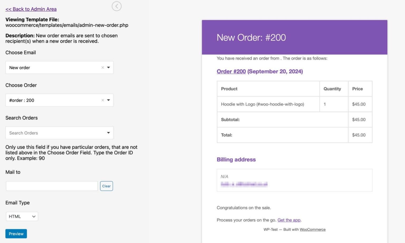405x243 pixels.
Task: Open the Choose Email dropdown arrow icon
Action: [x=108, y=68]
